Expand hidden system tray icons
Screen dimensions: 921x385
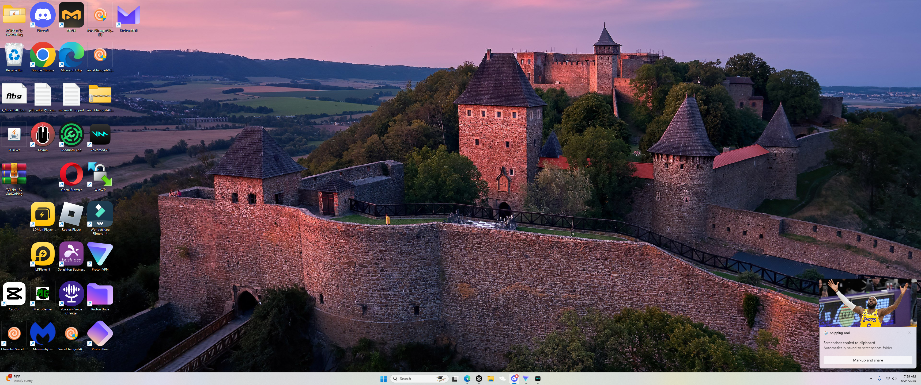pos(871,379)
